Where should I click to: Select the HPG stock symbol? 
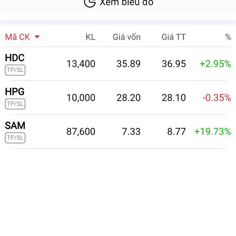coord(15,92)
